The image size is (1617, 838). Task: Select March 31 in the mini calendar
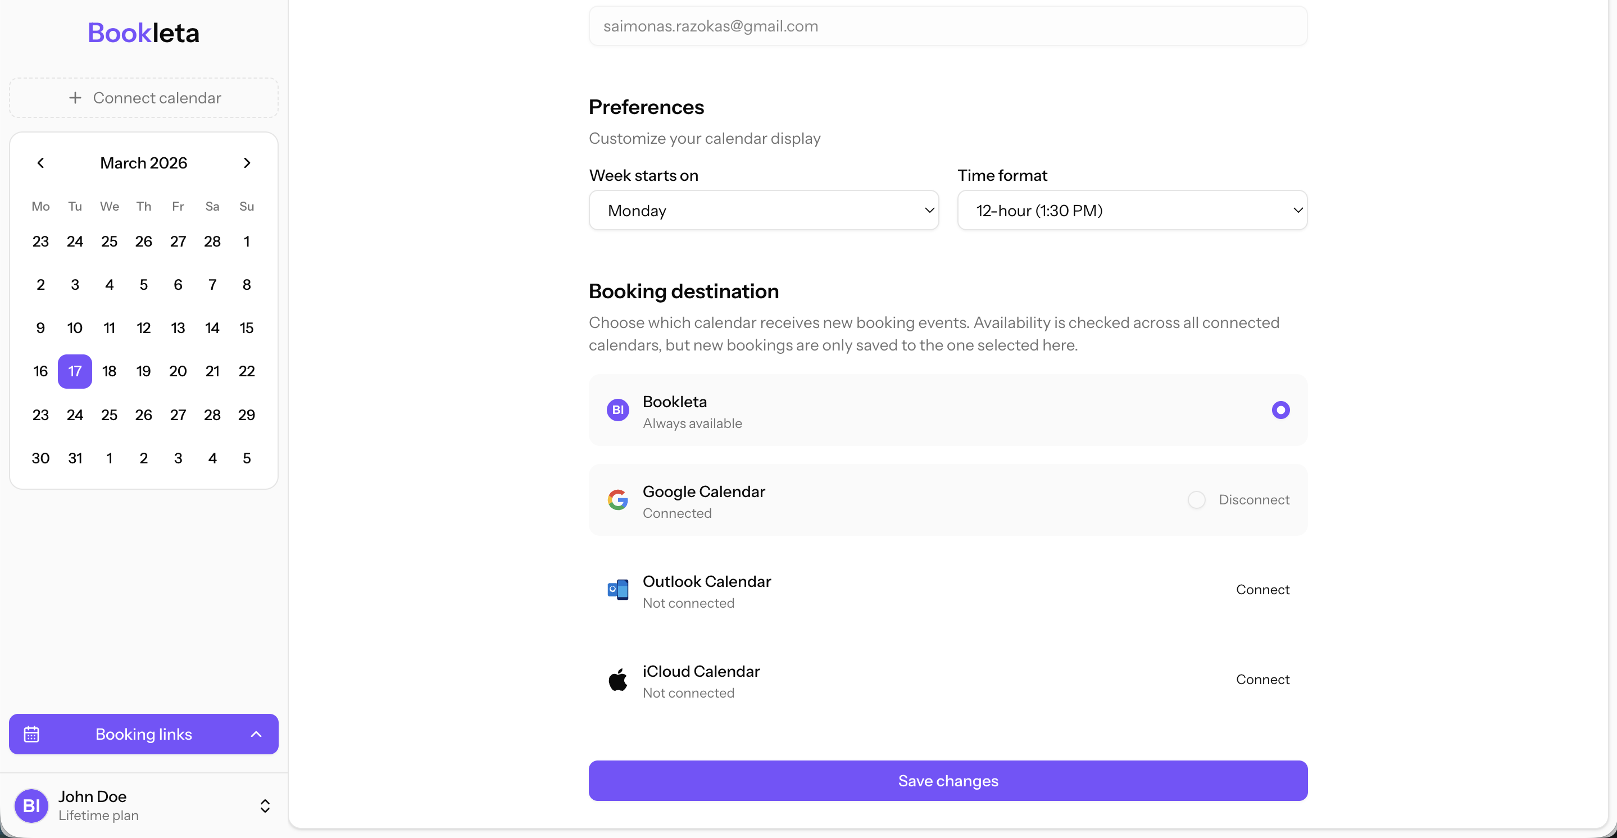tap(75, 458)
